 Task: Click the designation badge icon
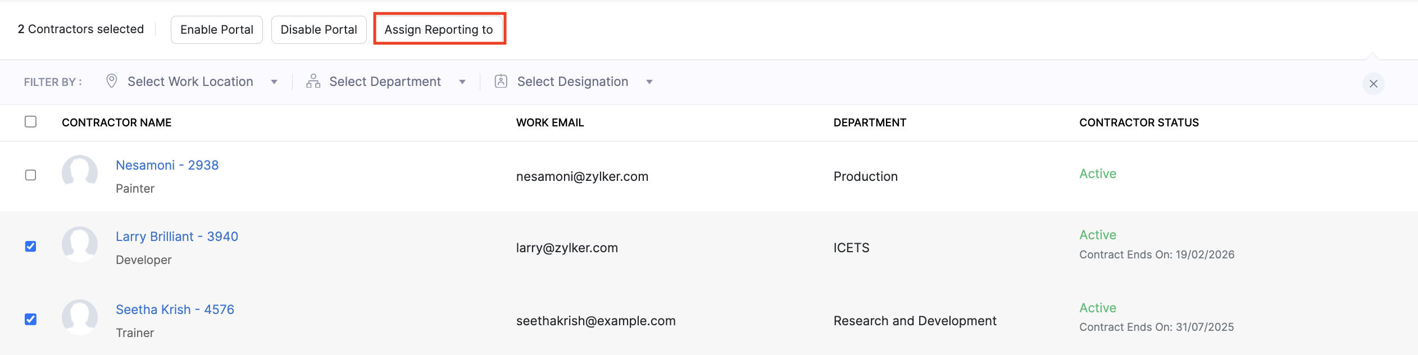[x=501, y=81]
